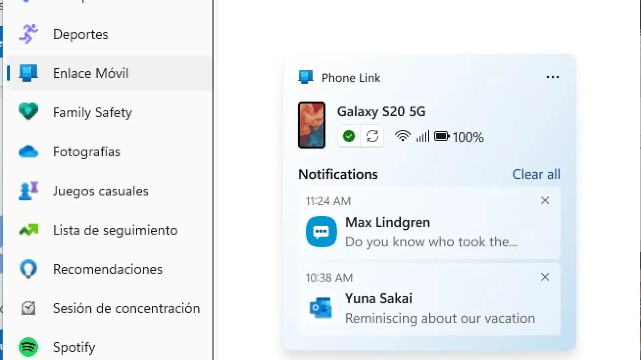Select the Deportes sidebar icon

tap(29, 34)
